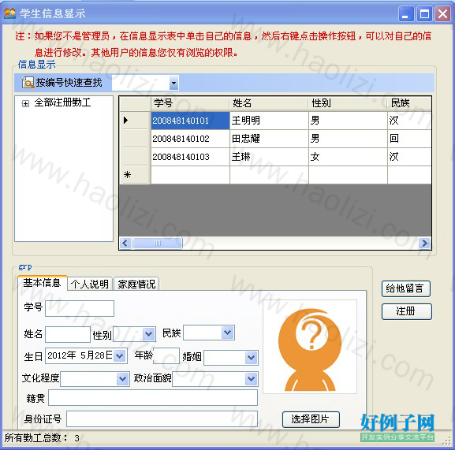Image resolution: width=455 pixels, height=450 pixels.
Task: Click the scrollbar right arrow in grid
Action: tap(425, 243)
